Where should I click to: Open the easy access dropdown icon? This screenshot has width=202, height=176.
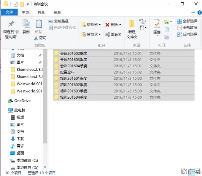click(x=143, y=28)
